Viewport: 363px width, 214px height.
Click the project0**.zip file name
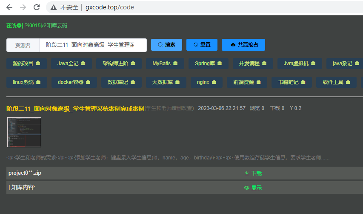(25, 173)
